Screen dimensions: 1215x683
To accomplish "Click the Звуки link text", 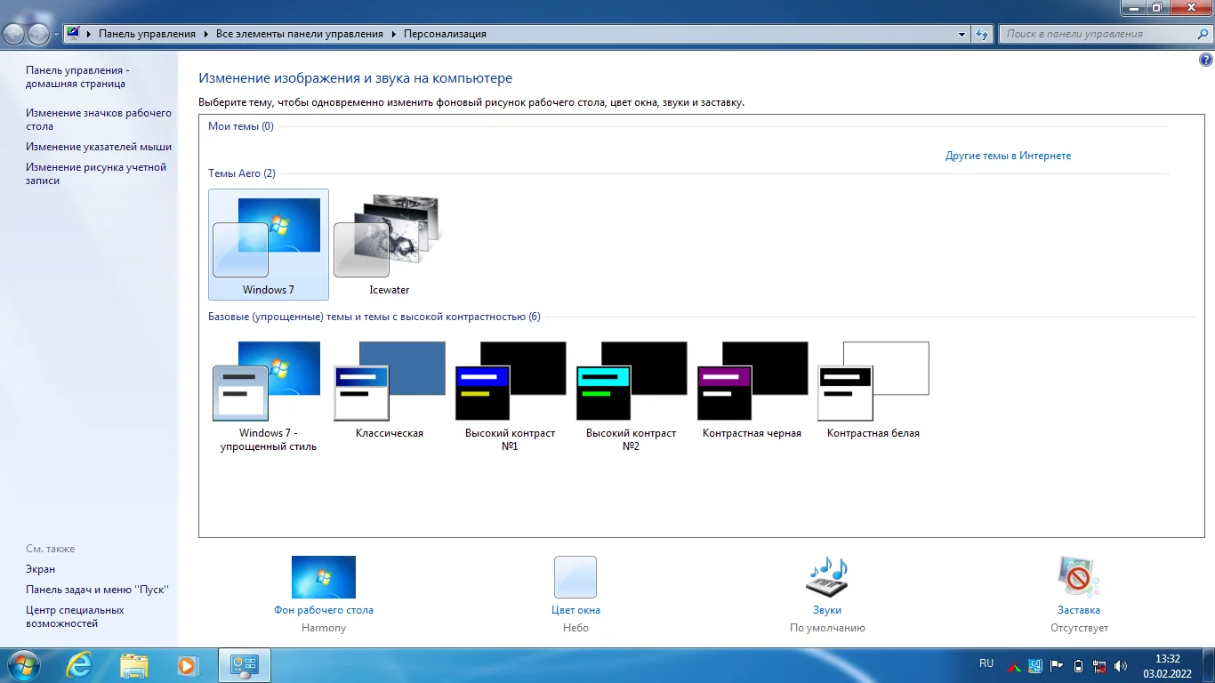I will tap(827, 610).
